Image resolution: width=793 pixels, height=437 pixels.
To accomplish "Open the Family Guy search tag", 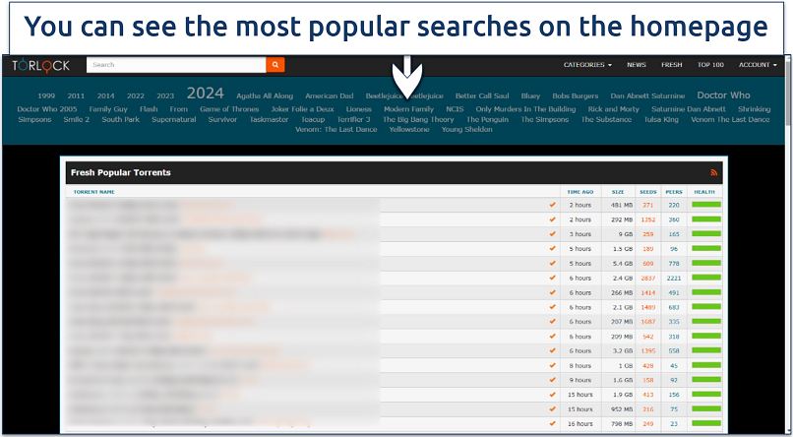I will [x=108, y=108].
